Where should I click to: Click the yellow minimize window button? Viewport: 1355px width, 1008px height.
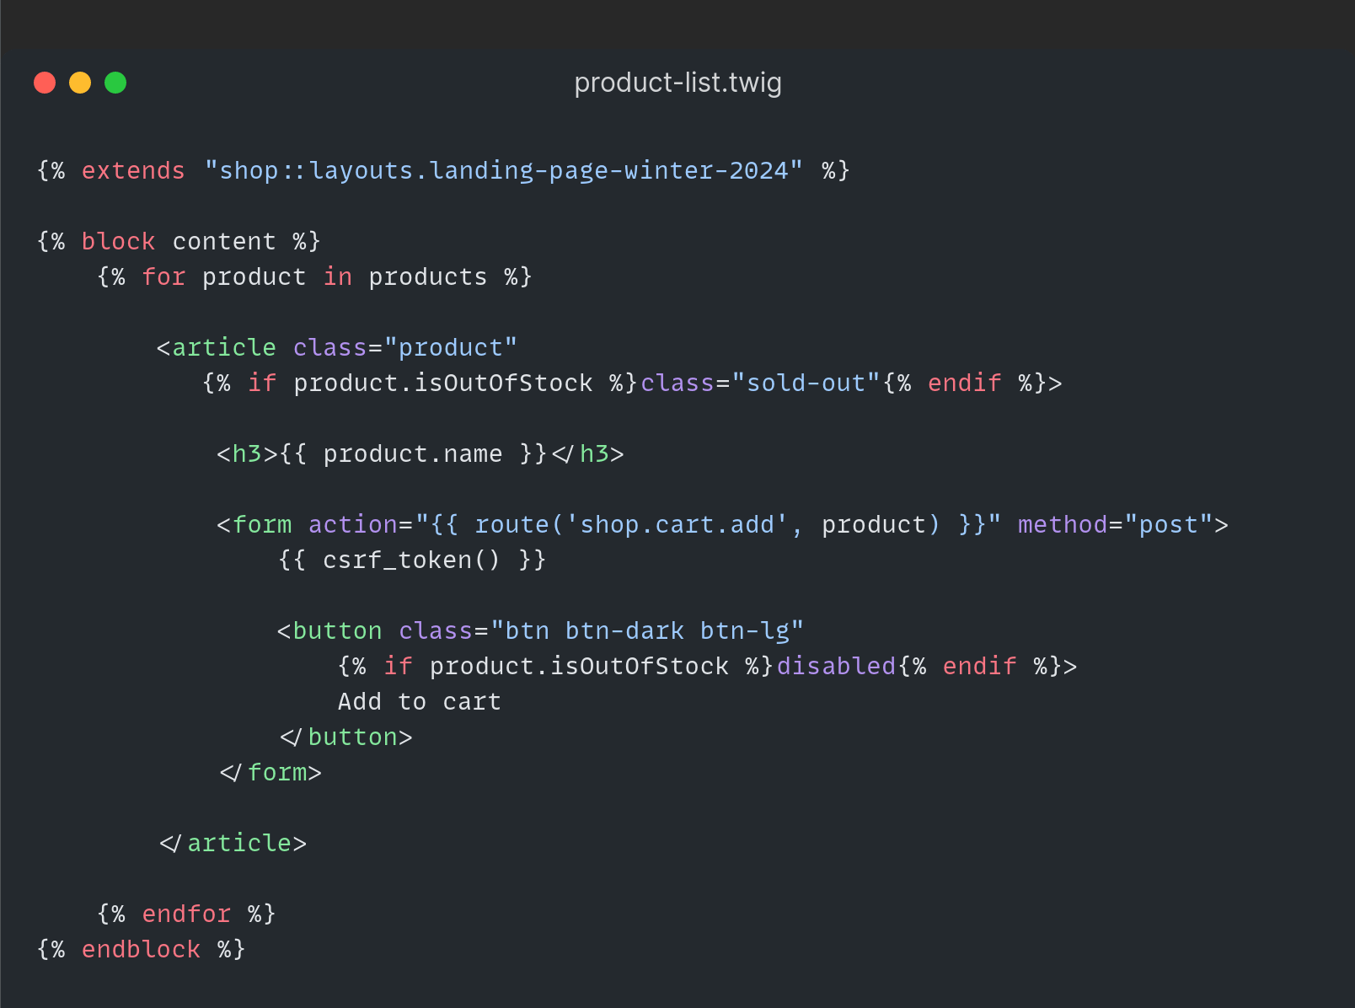click(80, 83)
